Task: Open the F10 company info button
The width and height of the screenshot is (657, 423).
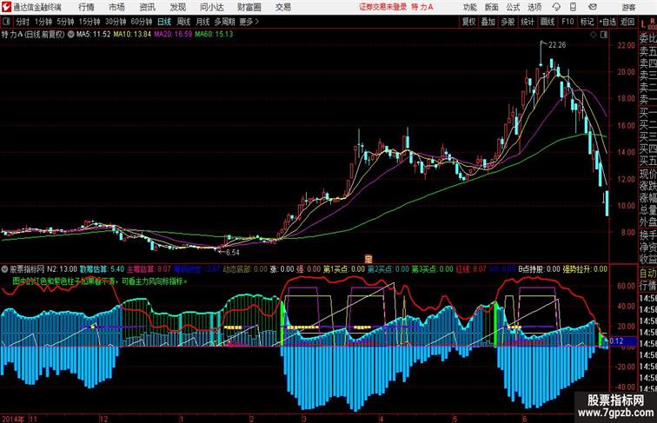Action: coord(567,22)
